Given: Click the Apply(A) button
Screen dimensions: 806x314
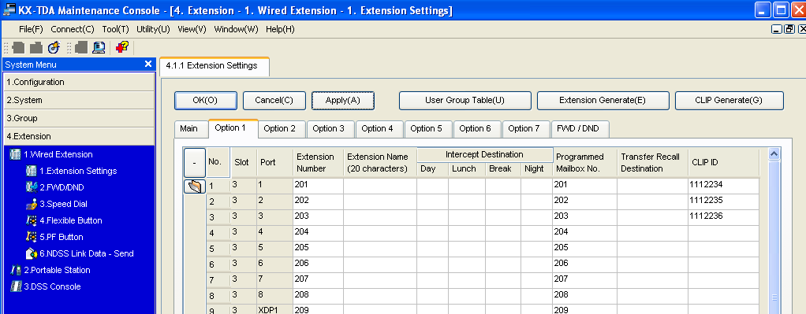Looking at the screenshot, I should 343,101.
